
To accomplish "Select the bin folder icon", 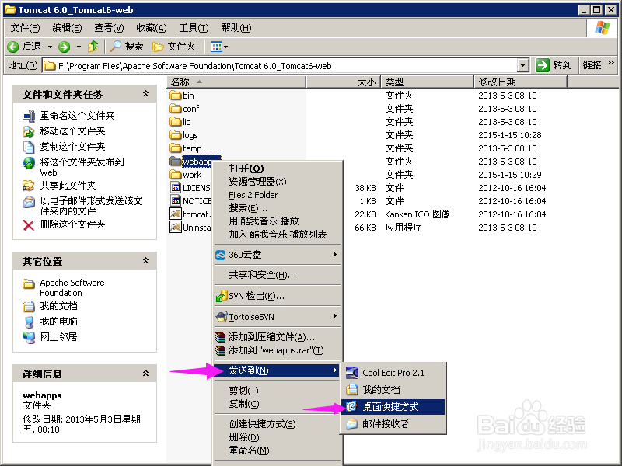I will 176,95.
